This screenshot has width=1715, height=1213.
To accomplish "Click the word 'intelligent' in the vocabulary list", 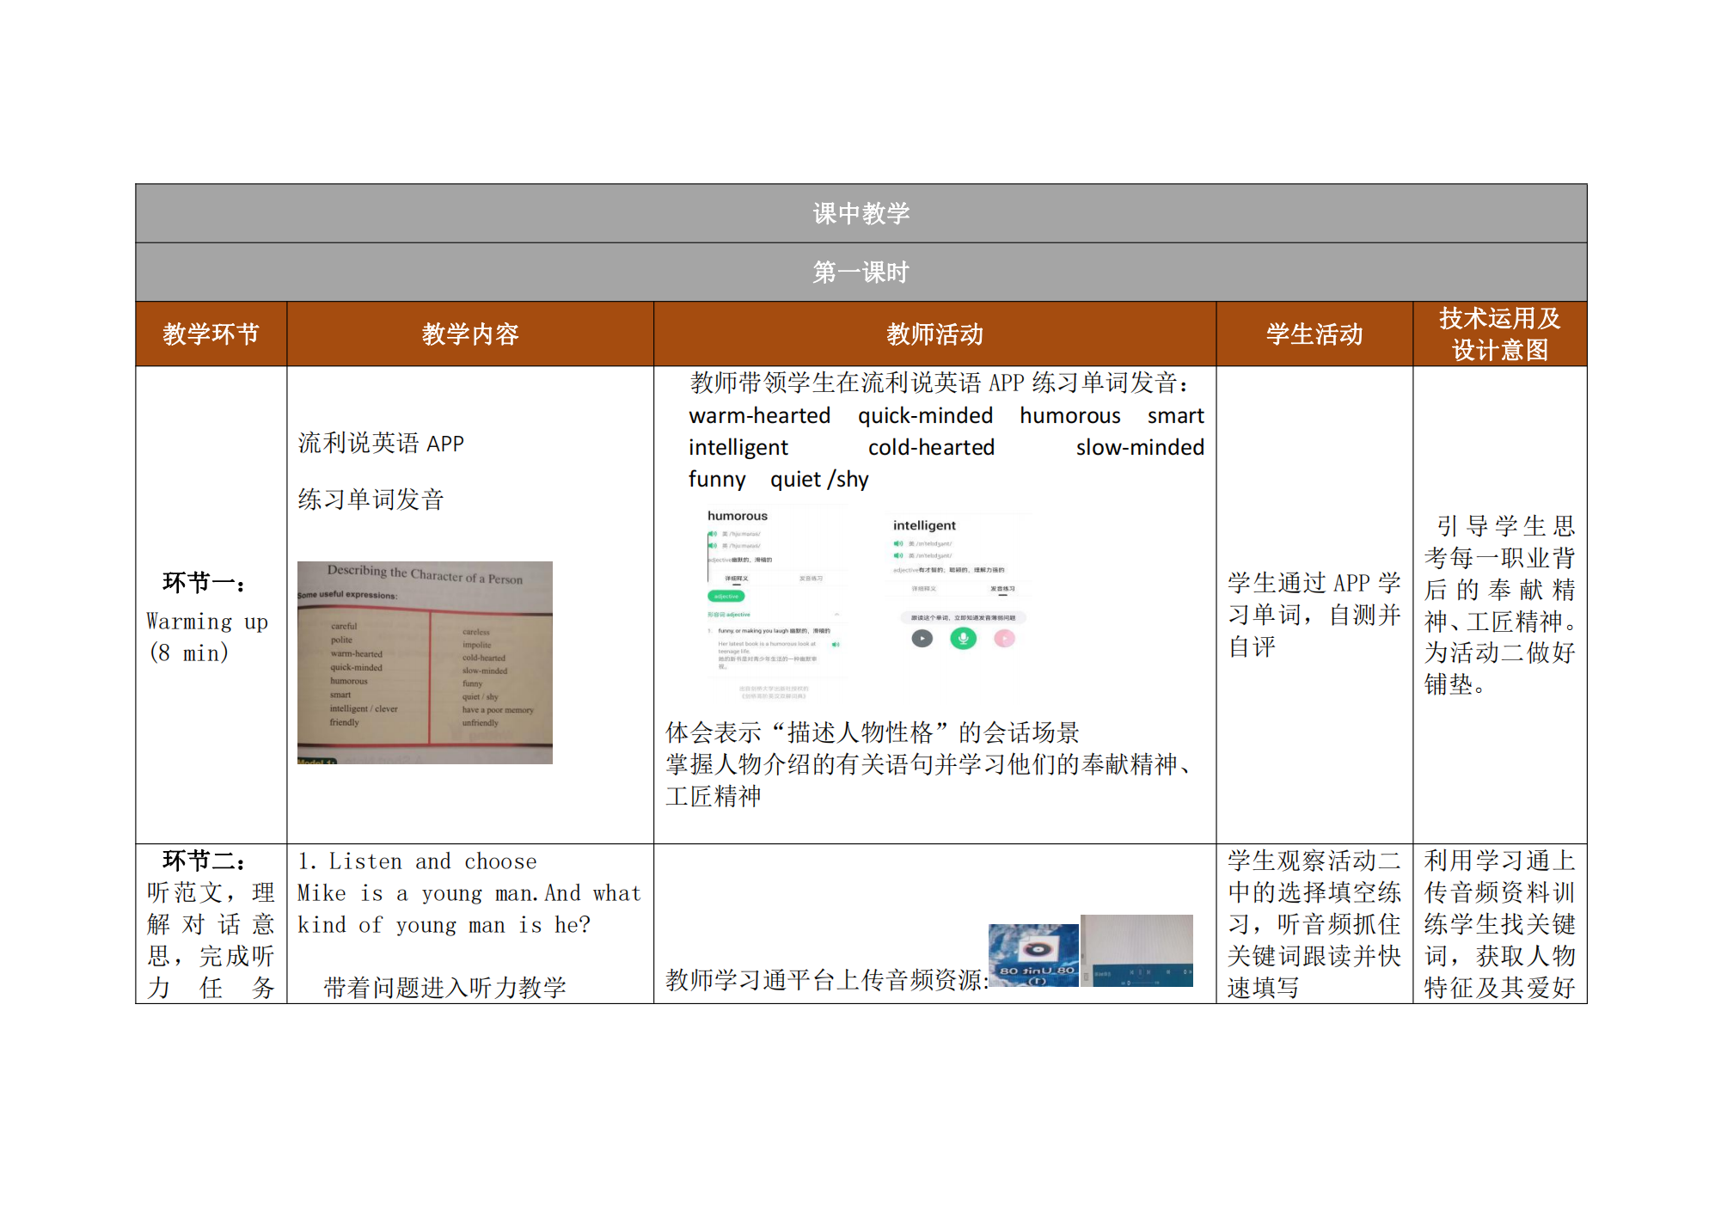I will (x=738, y=448).
